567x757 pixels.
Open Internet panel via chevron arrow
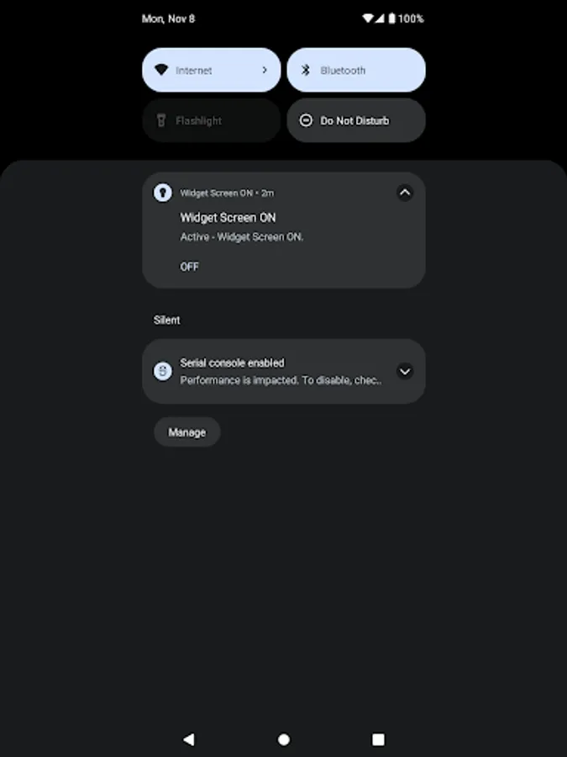265,71
